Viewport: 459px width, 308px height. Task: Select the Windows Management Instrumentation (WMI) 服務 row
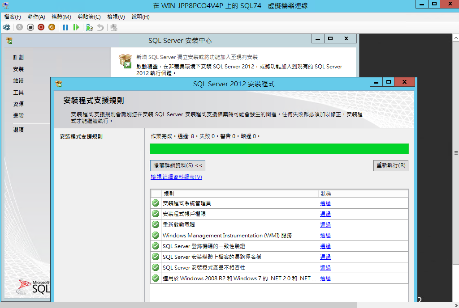point(279,235)
